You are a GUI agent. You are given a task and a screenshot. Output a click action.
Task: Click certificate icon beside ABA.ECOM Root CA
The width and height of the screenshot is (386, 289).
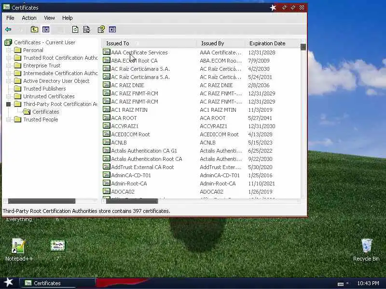coord(106,61)
